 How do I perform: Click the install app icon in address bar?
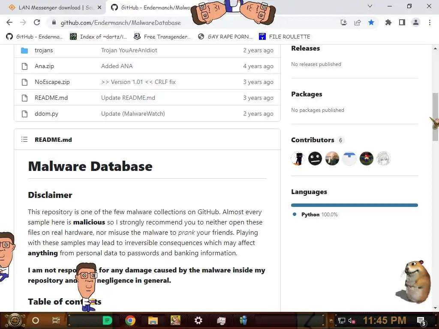[343, 22]
